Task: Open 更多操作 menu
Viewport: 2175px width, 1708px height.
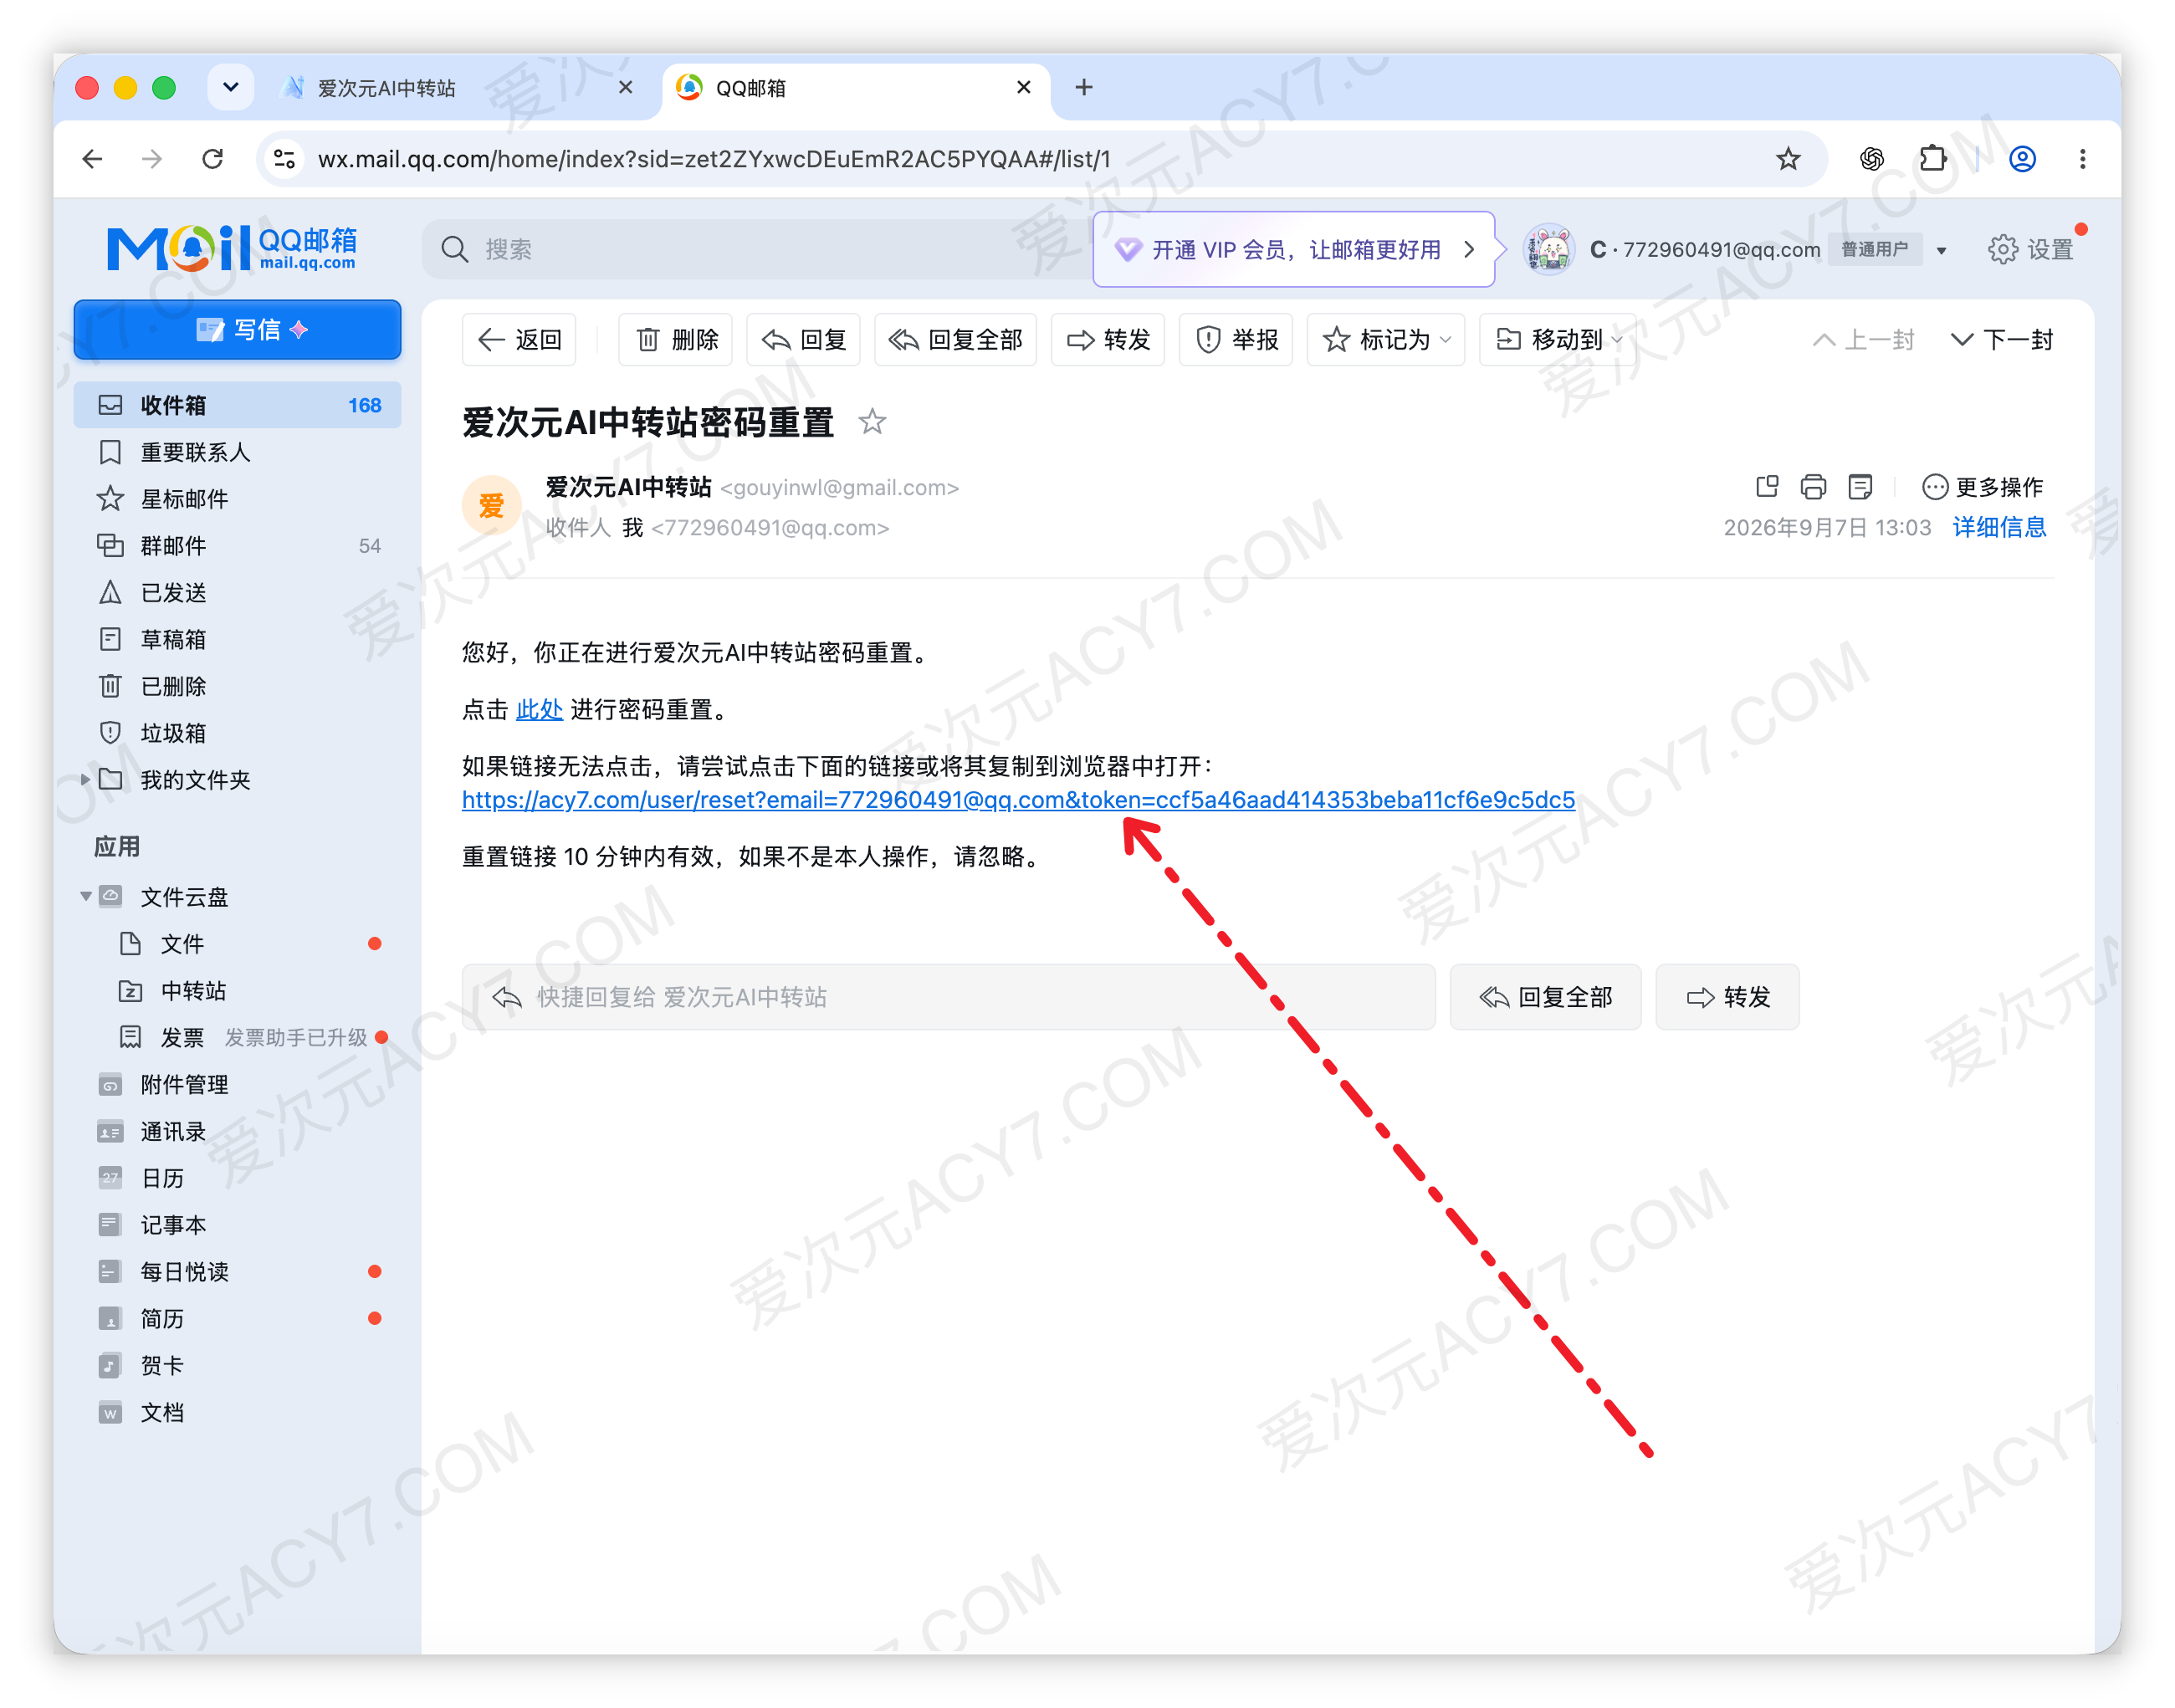Action: (x=1982, y=487)
